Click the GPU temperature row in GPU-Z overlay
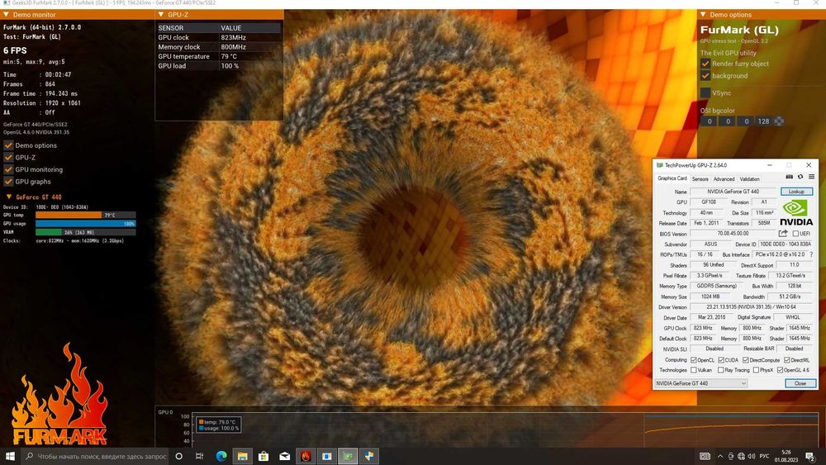826x465 pixels. (x=219, y=56)
